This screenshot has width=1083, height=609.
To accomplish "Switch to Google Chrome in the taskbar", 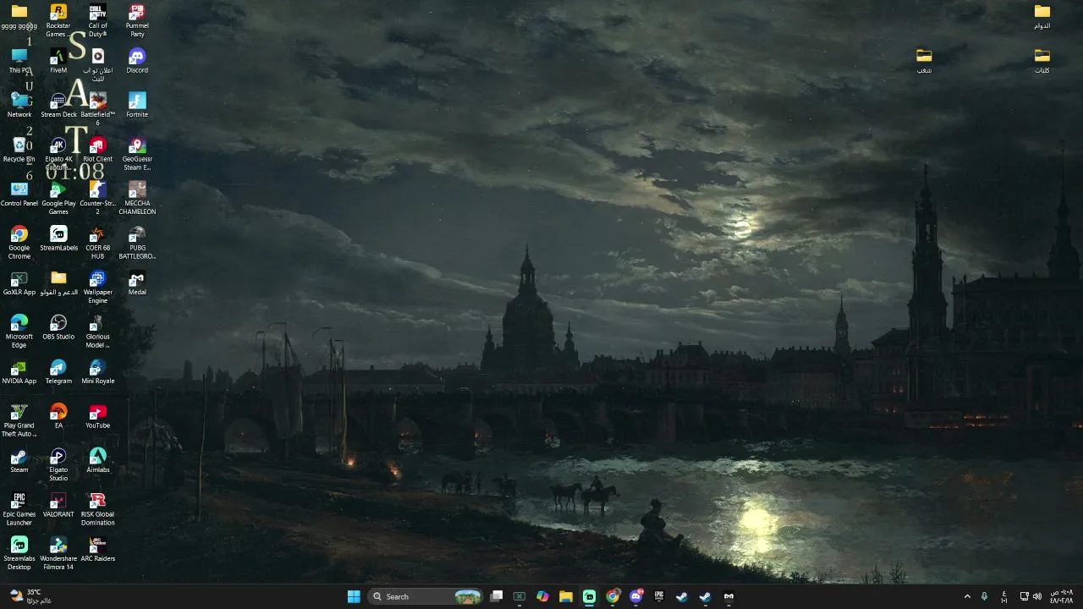I will (x=613, y=596).
